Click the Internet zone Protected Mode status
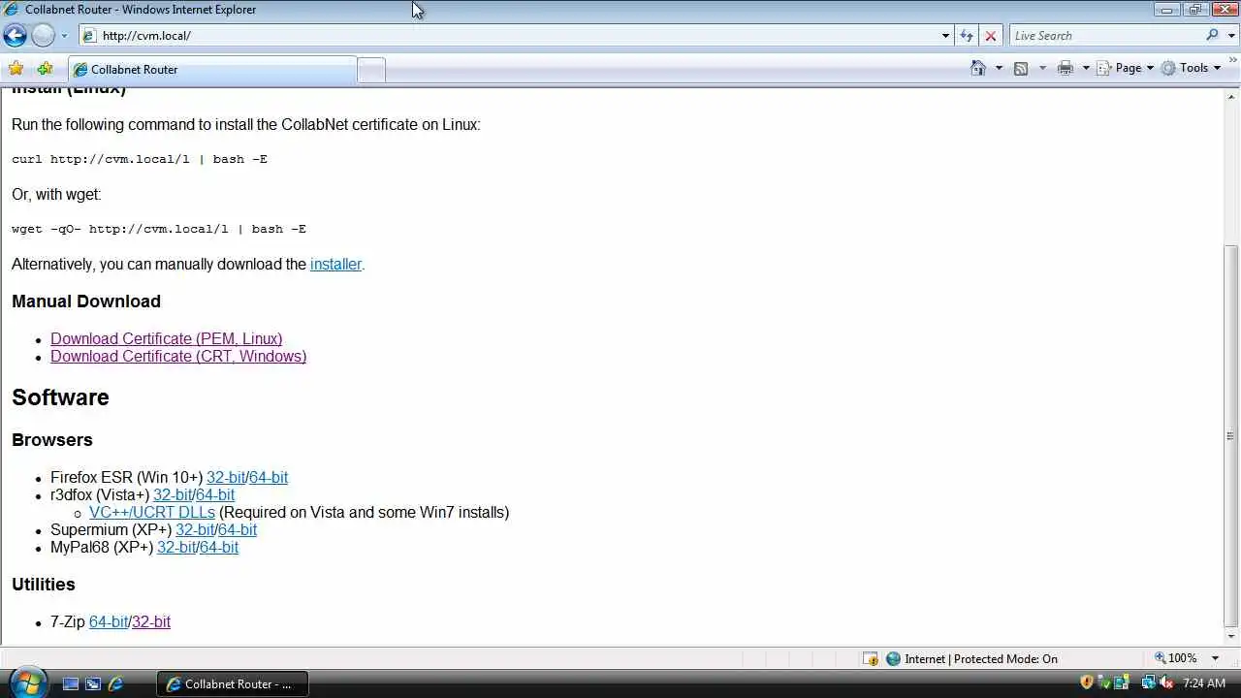 coord(971,658)
